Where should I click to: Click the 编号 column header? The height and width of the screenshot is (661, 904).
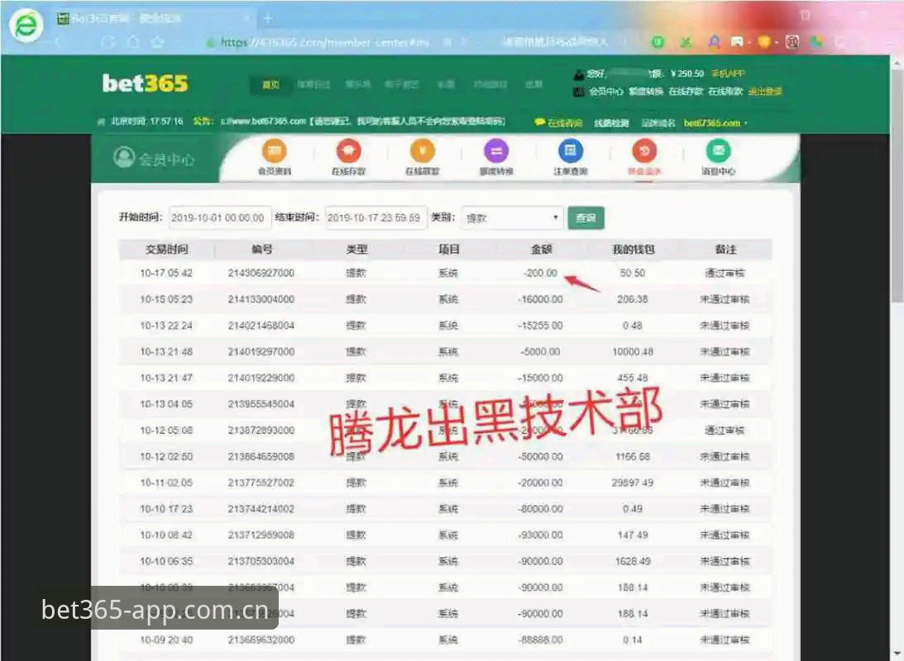click(261, 250)
